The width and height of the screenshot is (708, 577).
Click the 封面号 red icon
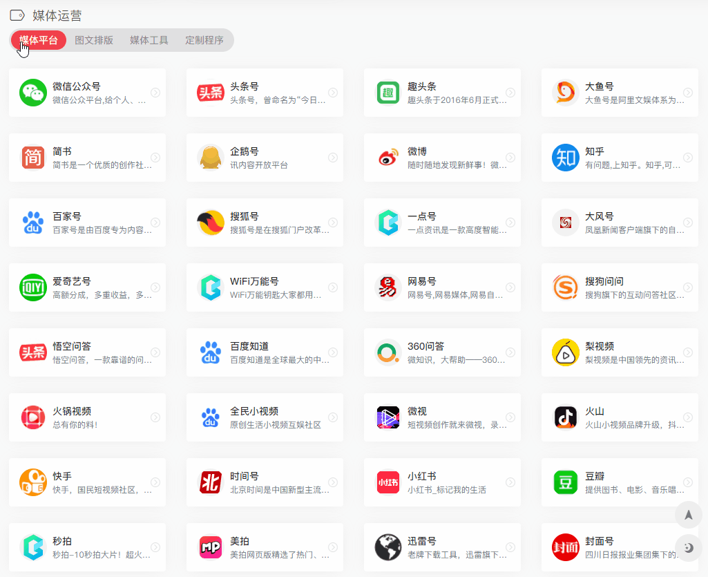(x=565, y=547)
